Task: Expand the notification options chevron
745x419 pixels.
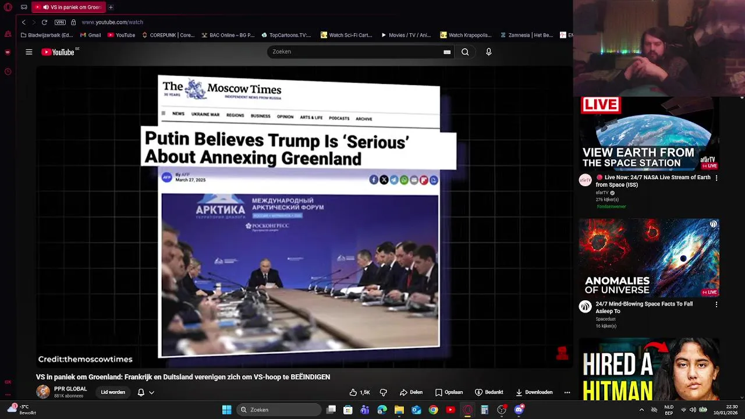Action: [x=151, y=392]
